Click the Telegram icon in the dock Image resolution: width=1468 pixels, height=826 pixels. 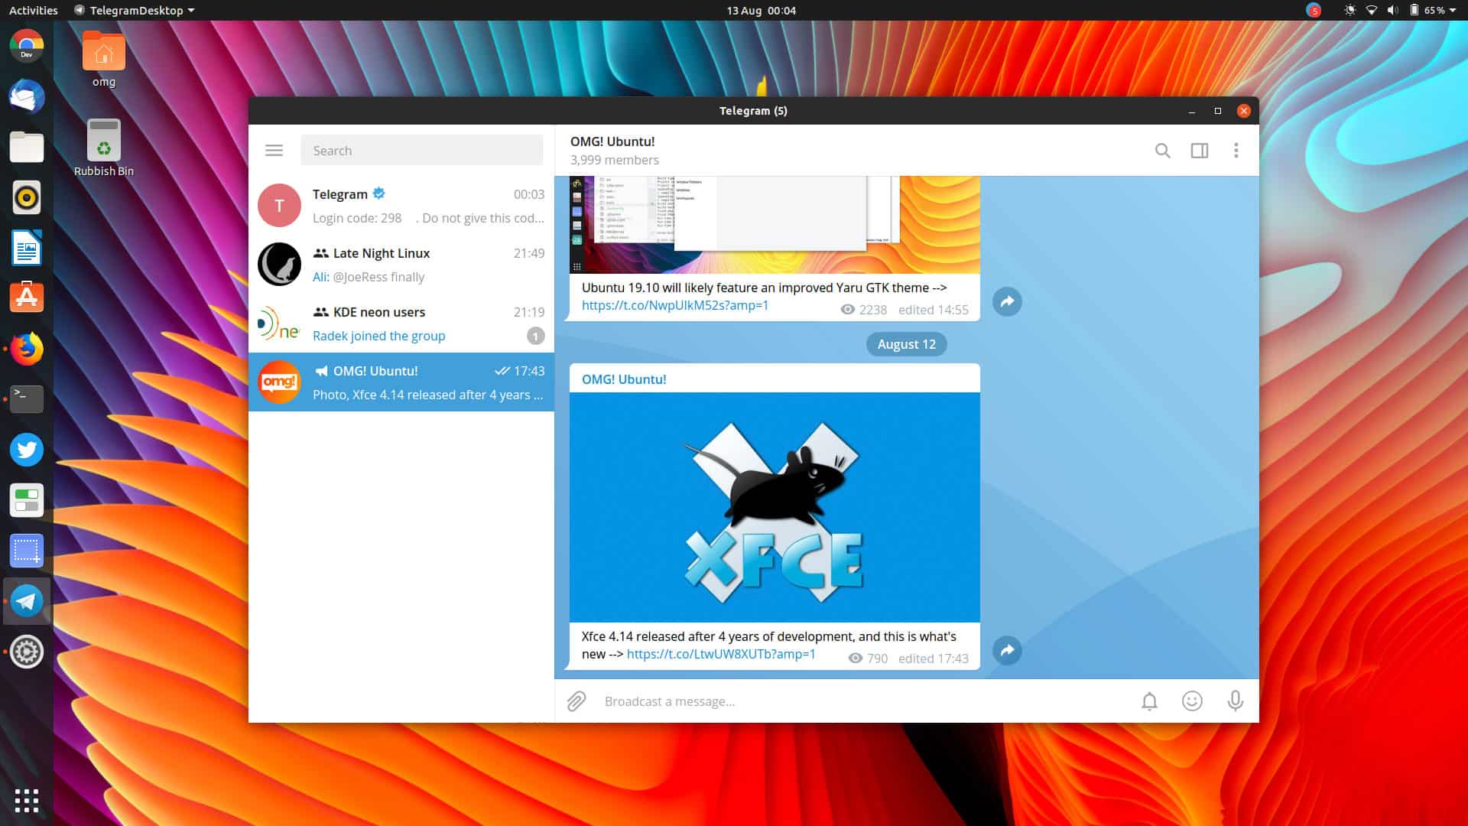[x=27, y=601]
